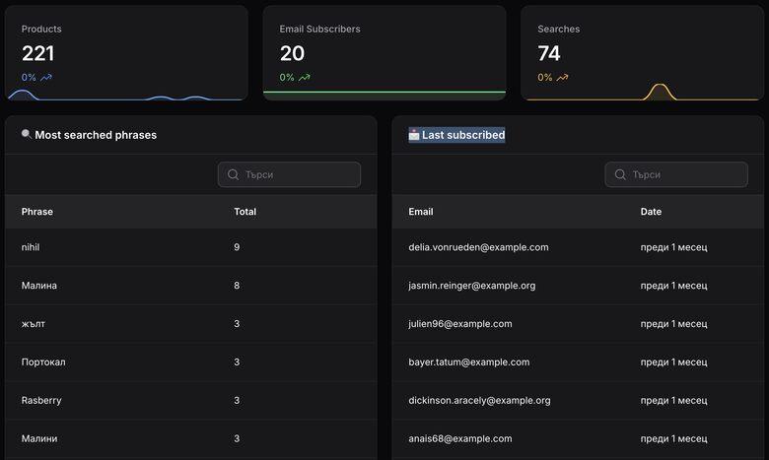Click the magnifier icon beside Most searched phrases
The image size is (769, 460).
click(27, 134)
